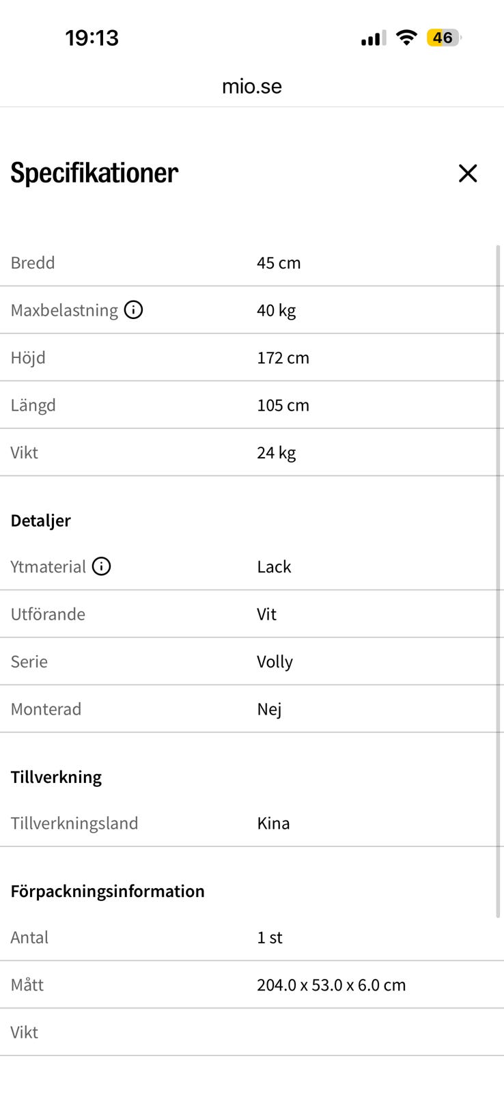Tap the Detaljer section heading
The height and width of the screenshot is (1093, 504).
pyautogui.click(x=41, y=521)
